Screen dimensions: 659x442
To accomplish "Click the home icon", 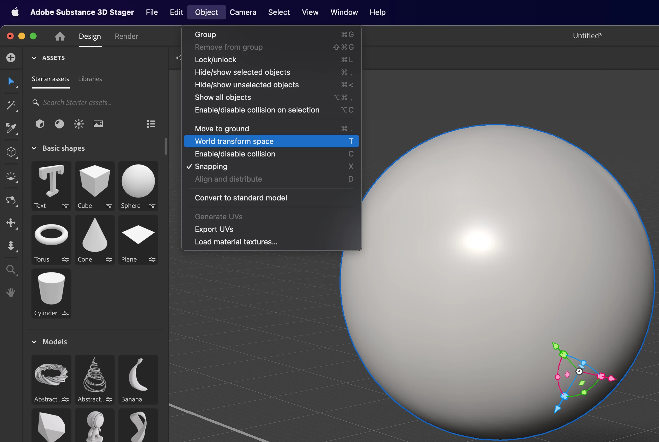I will [x=60, y=36].
